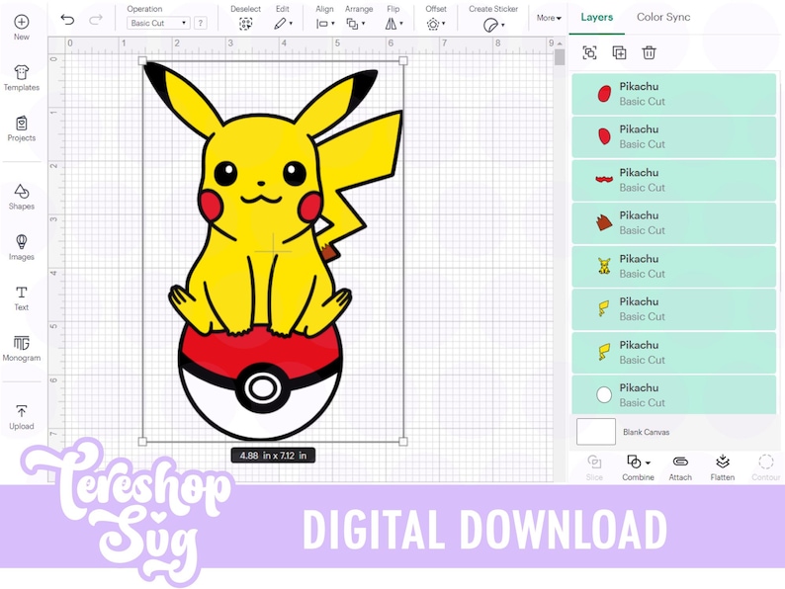The height and width of the screenshot is (589, 785).
Task: Redo the last action
Action: click(96, 20)
